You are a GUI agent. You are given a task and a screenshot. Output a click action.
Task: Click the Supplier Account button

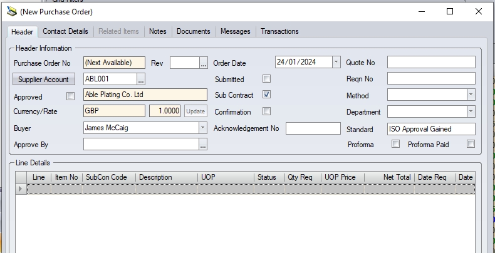pos(43,80)
